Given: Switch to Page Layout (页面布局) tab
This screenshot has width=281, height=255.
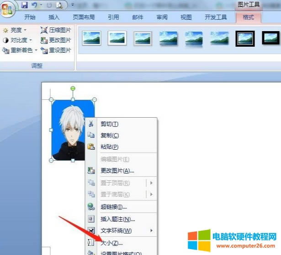Looking at the screenshot, I should coord(83,17).
